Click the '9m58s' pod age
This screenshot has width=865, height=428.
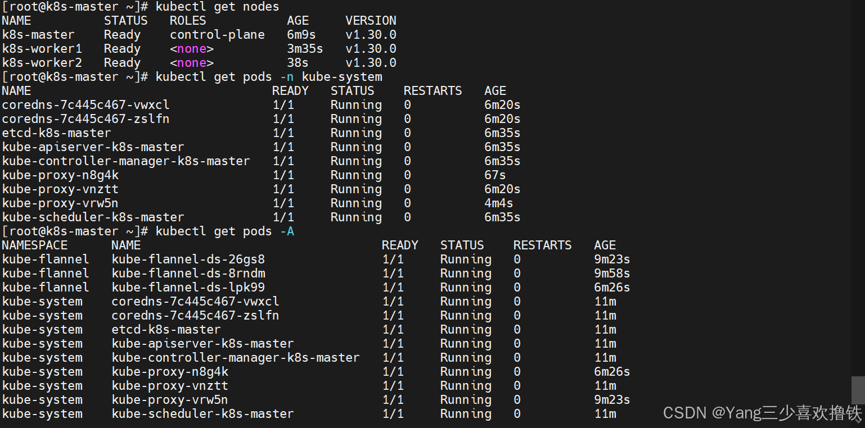pos(612,274)
